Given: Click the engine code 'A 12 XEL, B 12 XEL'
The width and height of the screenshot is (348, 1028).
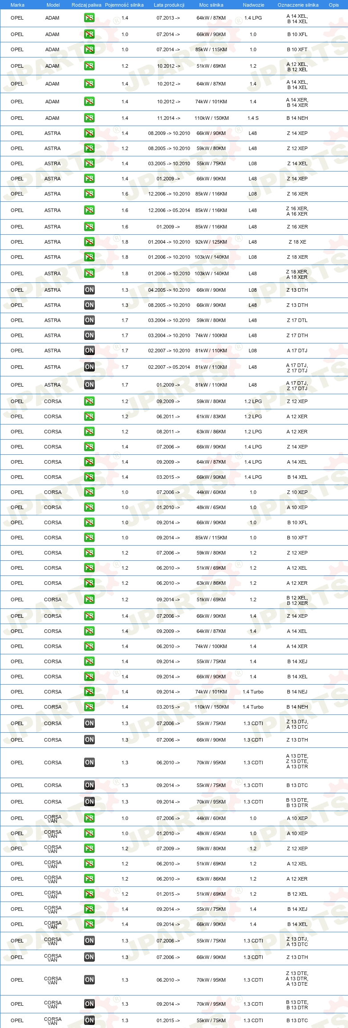Looking at the screenshot, I should (x=297, y=67).
